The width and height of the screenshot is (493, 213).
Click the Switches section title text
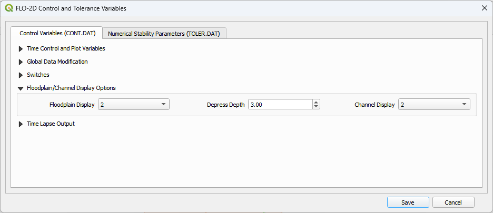click(x=38, y=75)
